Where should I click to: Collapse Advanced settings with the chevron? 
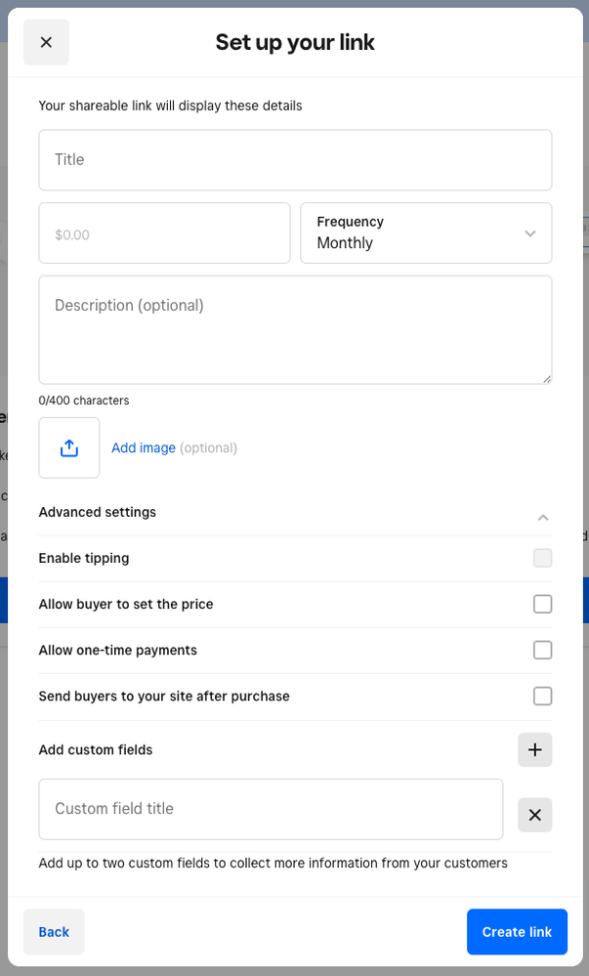(x=543, y=517)
